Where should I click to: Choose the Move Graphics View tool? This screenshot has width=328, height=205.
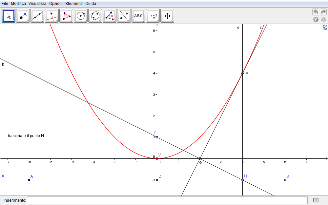pos(167,16)
